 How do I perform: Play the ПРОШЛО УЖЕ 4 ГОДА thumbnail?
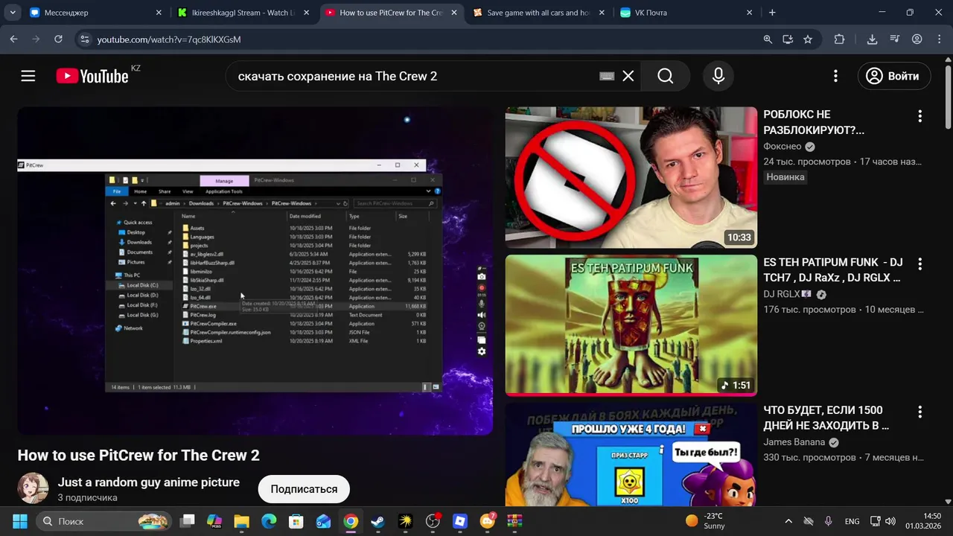click(x=631, y=454)
